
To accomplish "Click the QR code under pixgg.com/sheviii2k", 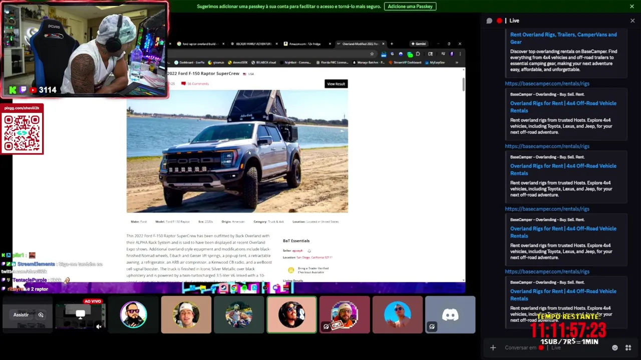I will click(22, 133).
